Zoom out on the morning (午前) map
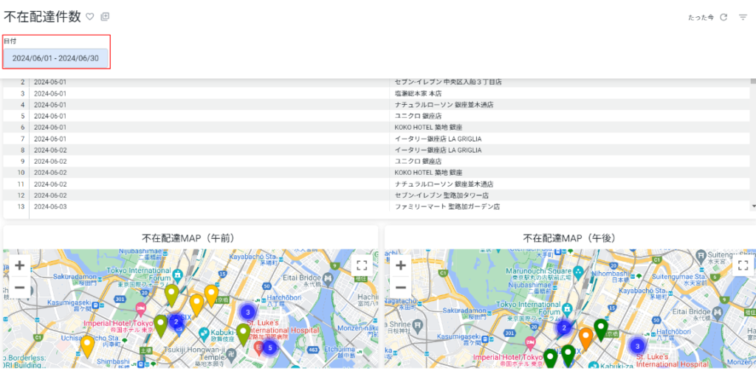This screenshot has width=756, height=371. (x=20, y=287)
